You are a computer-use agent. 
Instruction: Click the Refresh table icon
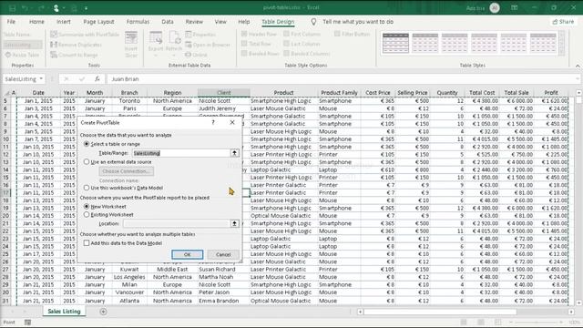click(x=174, y=37)
